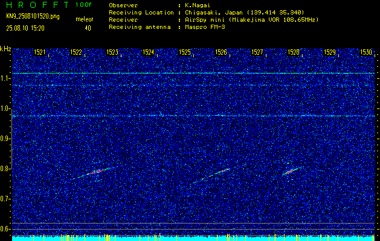
Task: Click the kHz axis unit label
Action: (x=5, y=49)
